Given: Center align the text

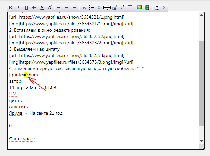Looking at the screenshot, I should tap(67, 7).
